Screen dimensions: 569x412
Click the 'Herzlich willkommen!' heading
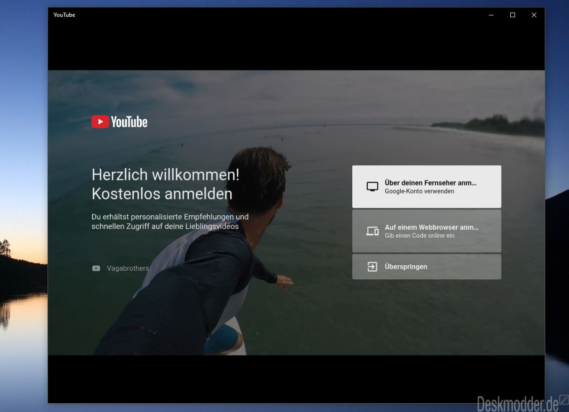tap(165, 175)
